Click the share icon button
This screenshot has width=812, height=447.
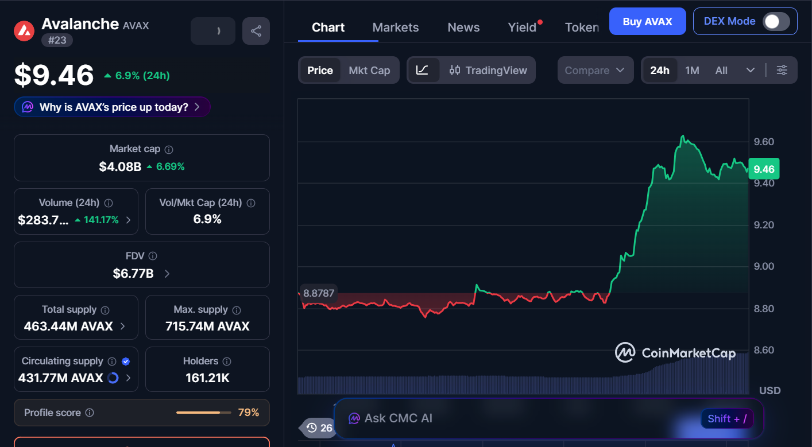coord(256,31)
